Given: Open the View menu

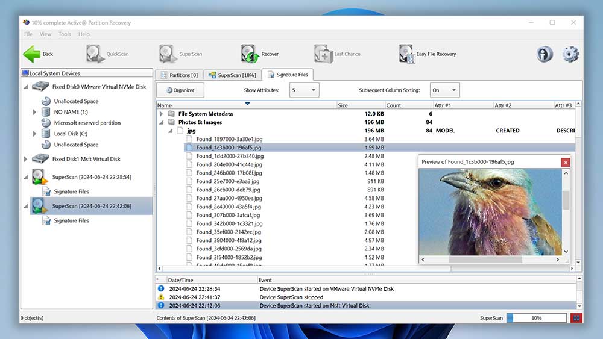Looking at the screenshot, I should tap(45, 34).
